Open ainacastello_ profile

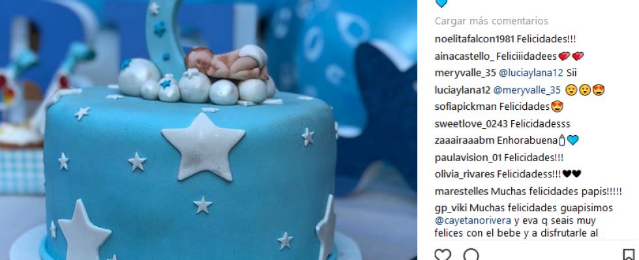(x=462, y=57)
